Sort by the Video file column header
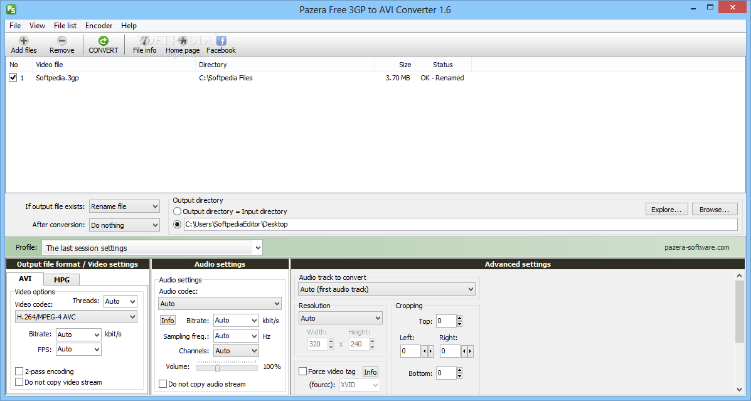Image resolution: width=751 pixels, height=401 pixels. (114, 65)
